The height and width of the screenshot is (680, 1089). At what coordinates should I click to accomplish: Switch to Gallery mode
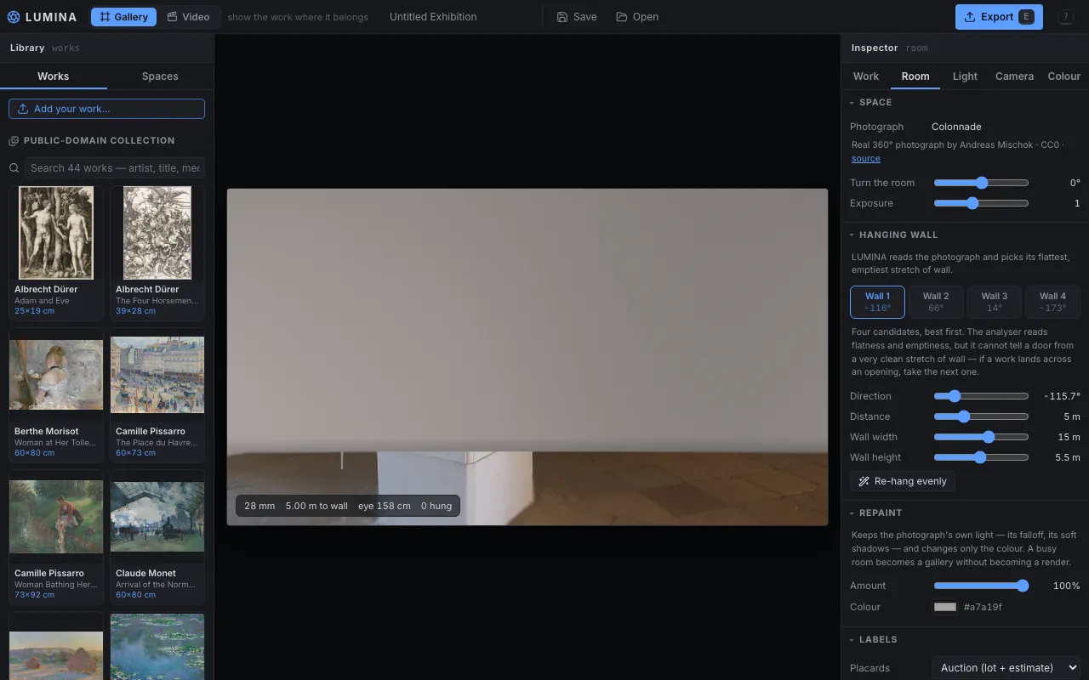(x=123, y=17)
